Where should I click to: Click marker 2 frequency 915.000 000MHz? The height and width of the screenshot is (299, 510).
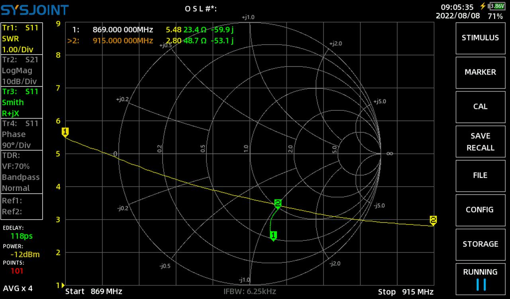pyautogui.click(x=123, y=40)
